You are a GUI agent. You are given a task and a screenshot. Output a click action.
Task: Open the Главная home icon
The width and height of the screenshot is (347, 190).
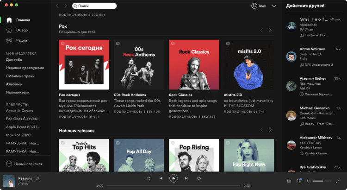pos(9,20)
